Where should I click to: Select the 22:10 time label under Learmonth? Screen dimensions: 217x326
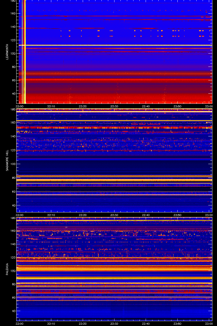pos(51,106)
